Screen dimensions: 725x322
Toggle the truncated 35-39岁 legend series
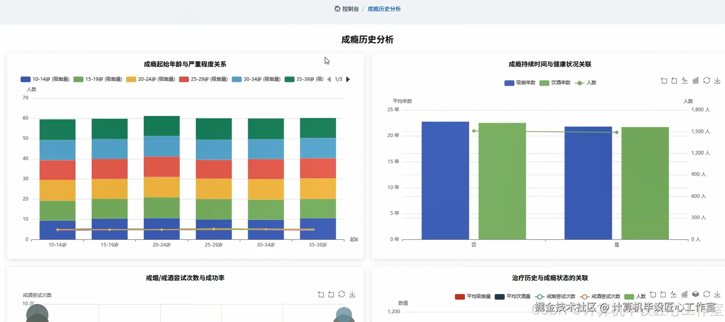point(304,79)
